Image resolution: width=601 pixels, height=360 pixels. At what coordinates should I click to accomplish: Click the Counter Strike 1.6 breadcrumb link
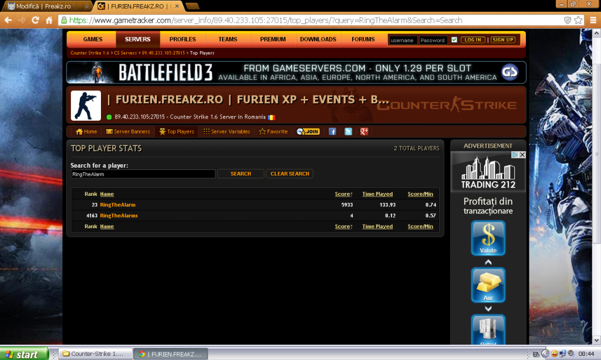tap(90, 53)
